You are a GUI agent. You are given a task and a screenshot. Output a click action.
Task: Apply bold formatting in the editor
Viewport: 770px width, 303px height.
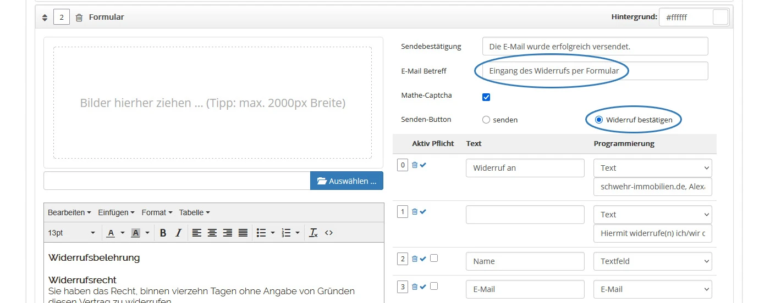[163, 233]
